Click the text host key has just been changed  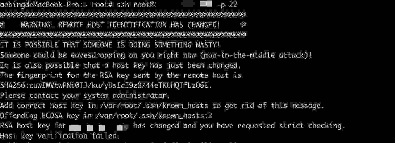172,65
